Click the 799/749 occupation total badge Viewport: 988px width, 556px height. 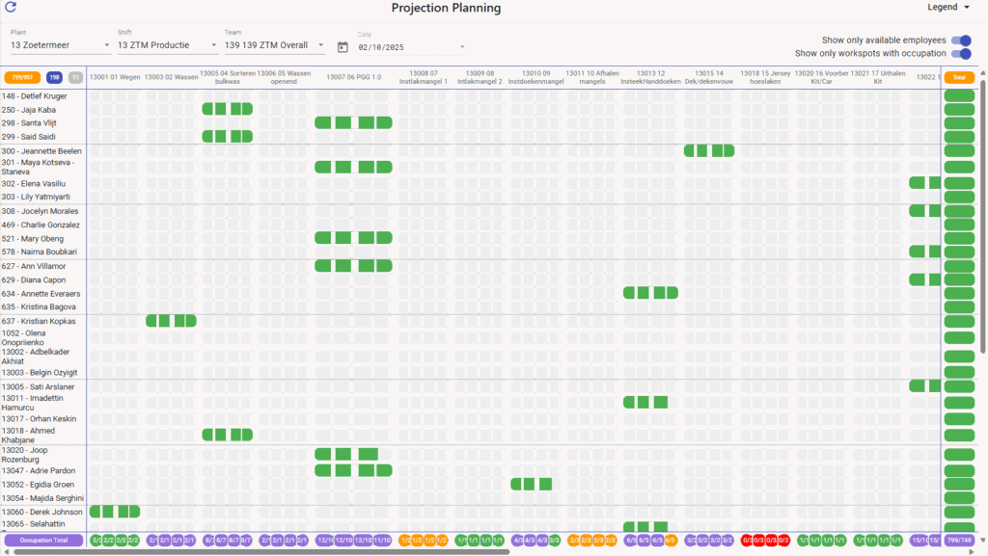(958, 541)
